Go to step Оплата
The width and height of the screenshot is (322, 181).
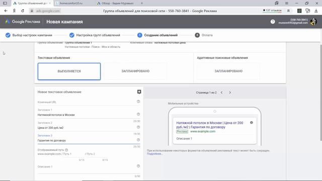tap(204, 35)
